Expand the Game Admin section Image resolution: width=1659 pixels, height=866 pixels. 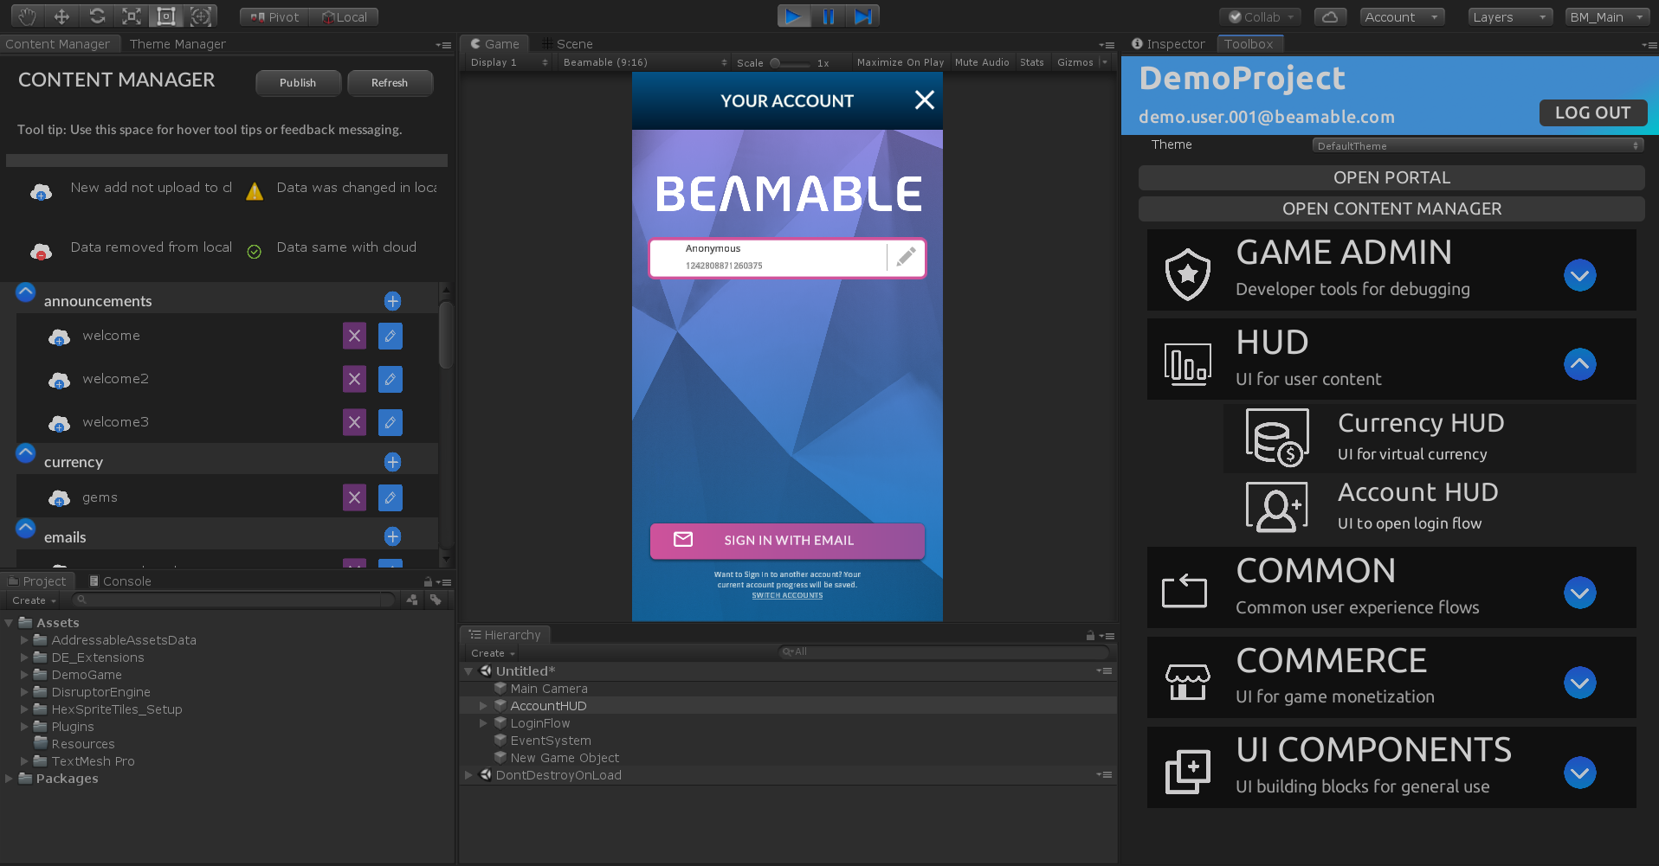pos(1579,275)
